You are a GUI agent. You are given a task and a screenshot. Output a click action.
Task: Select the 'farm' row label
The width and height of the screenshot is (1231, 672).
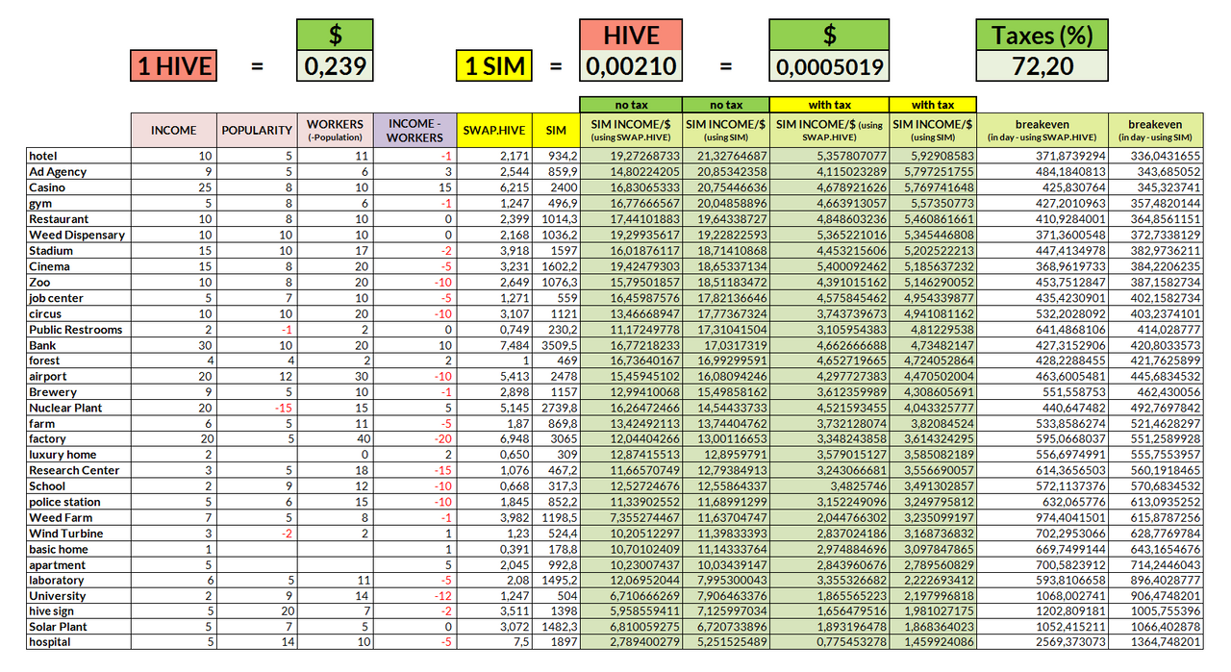(x=79, y=423)
